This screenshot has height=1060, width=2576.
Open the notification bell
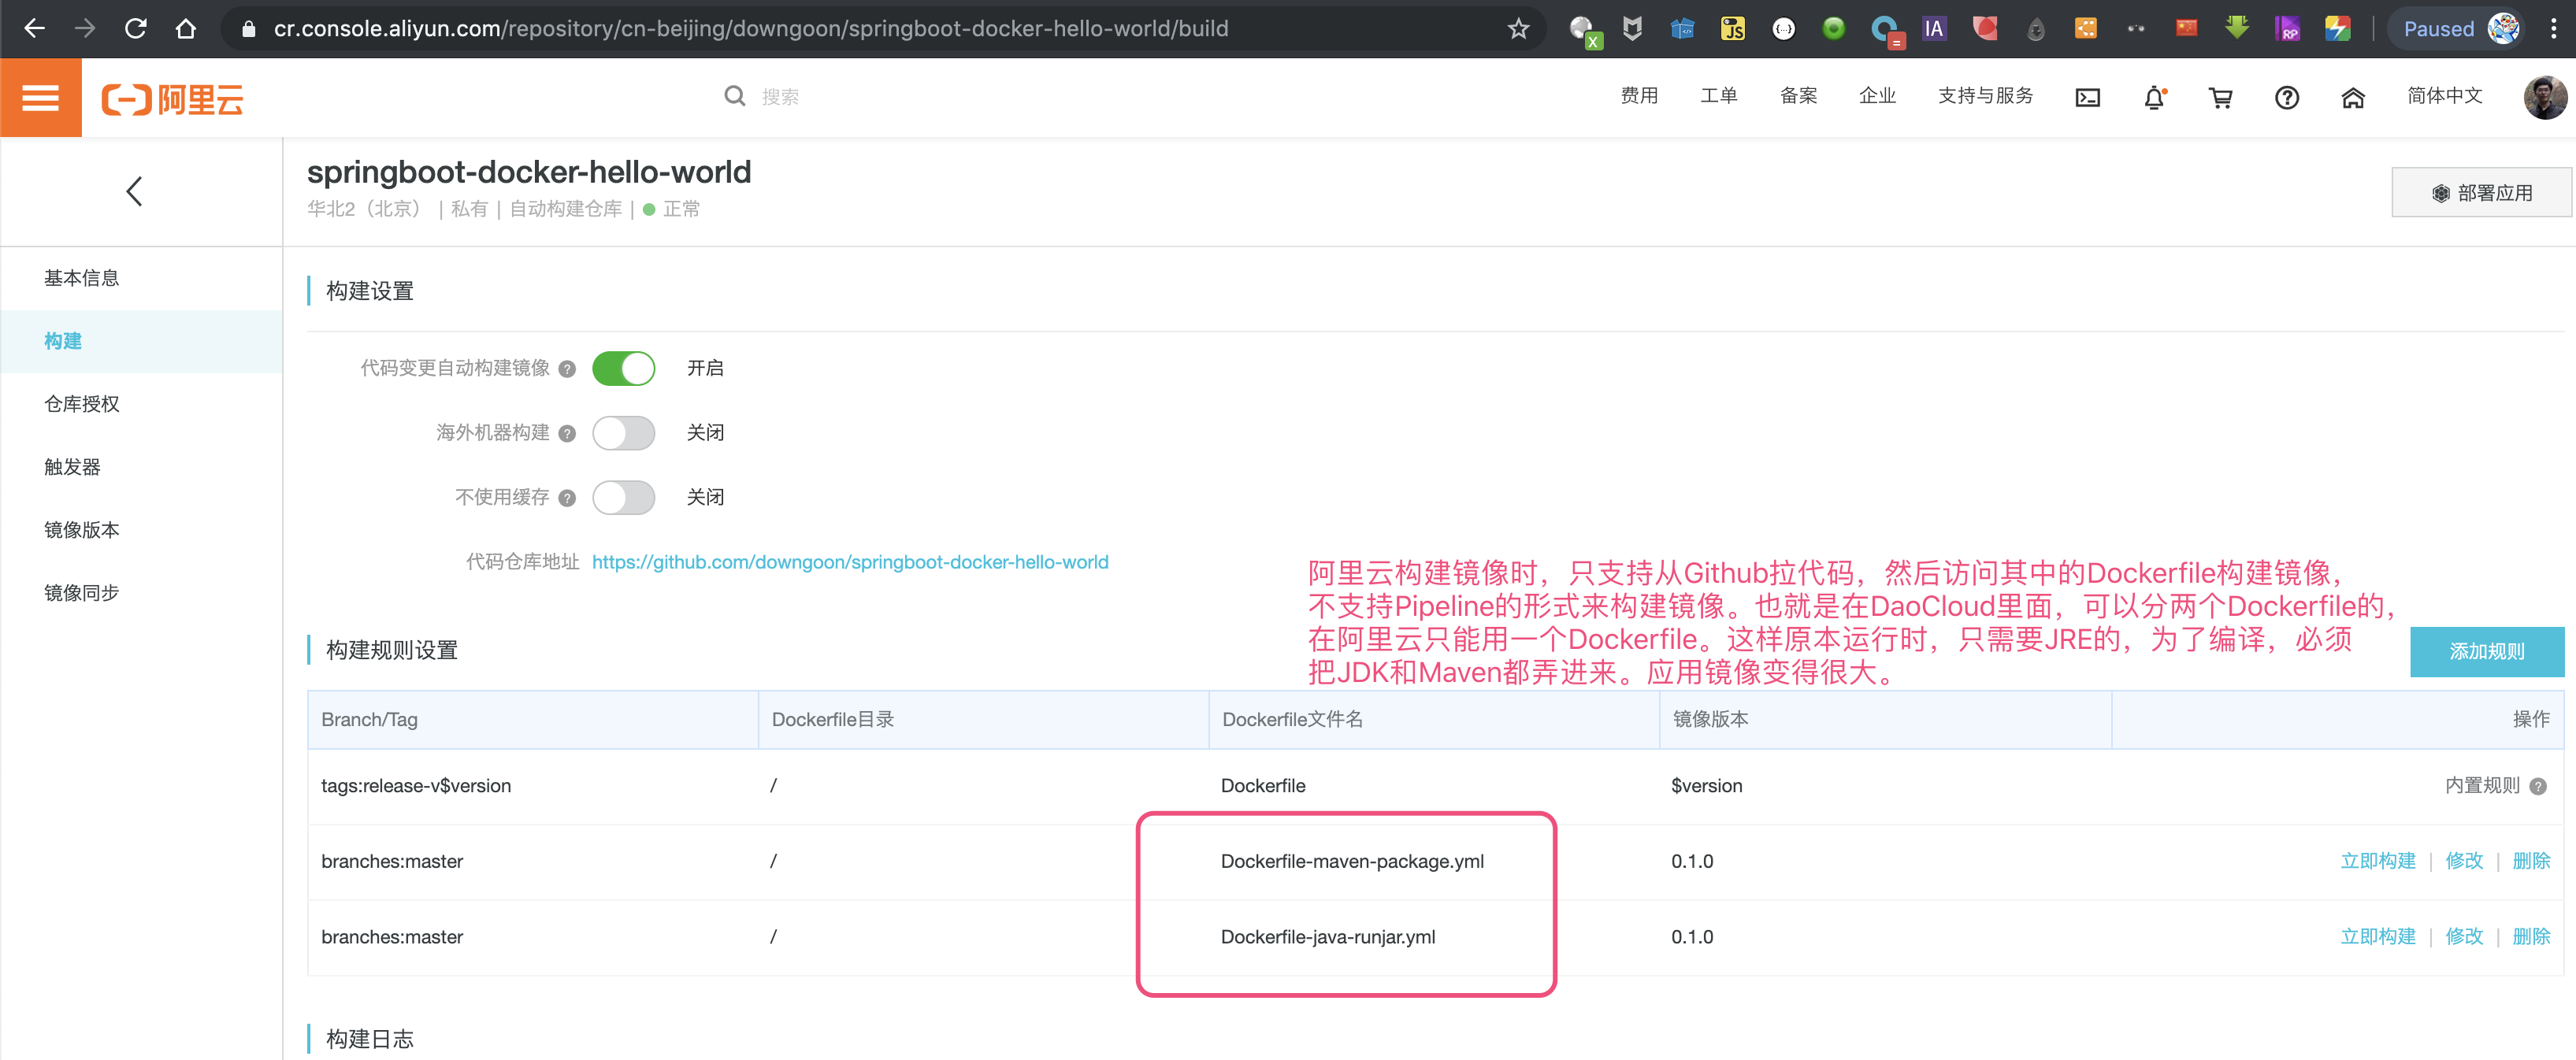pos(2154,97)
